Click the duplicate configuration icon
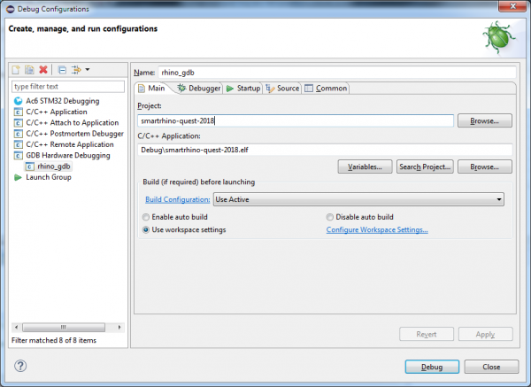Screen dimensions: 531x387 29,69
